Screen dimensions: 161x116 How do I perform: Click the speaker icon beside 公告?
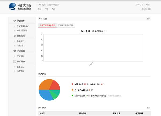point(40,19)
